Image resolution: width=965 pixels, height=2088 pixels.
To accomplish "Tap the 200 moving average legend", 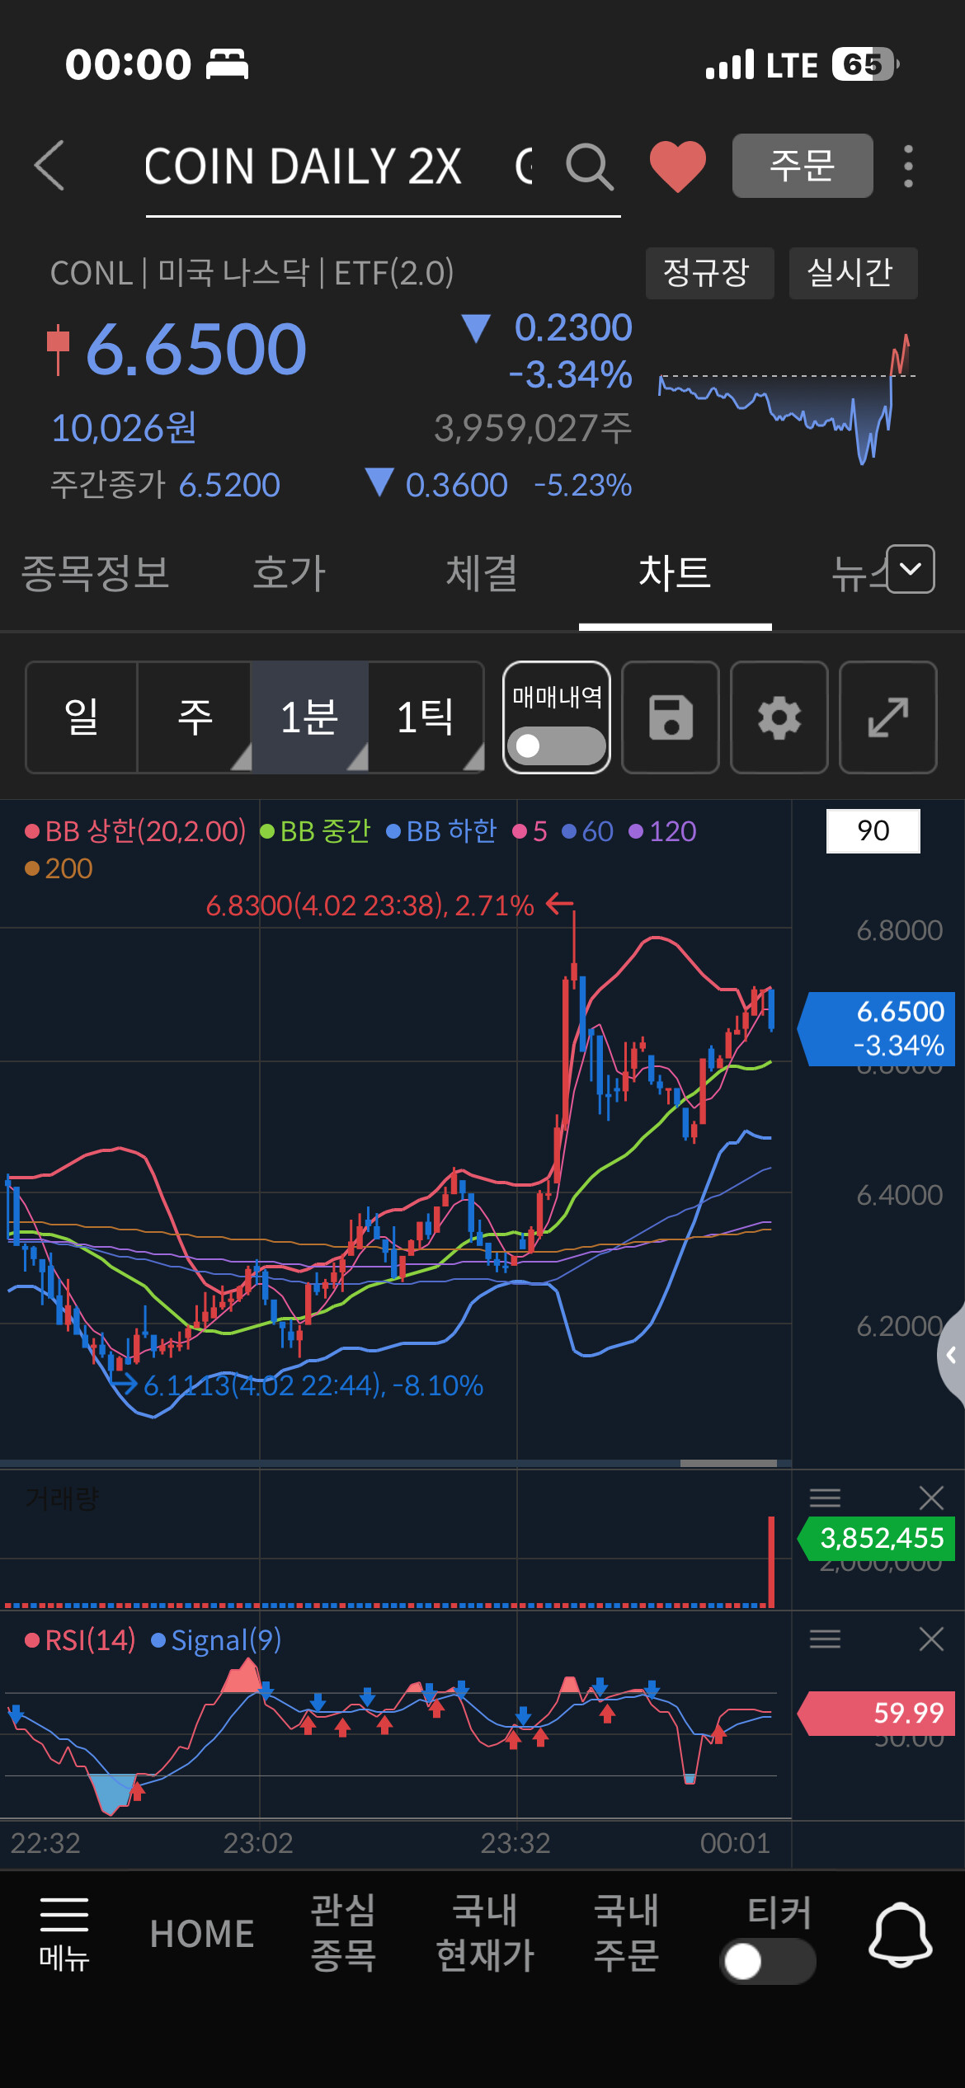I will point(59,868).
